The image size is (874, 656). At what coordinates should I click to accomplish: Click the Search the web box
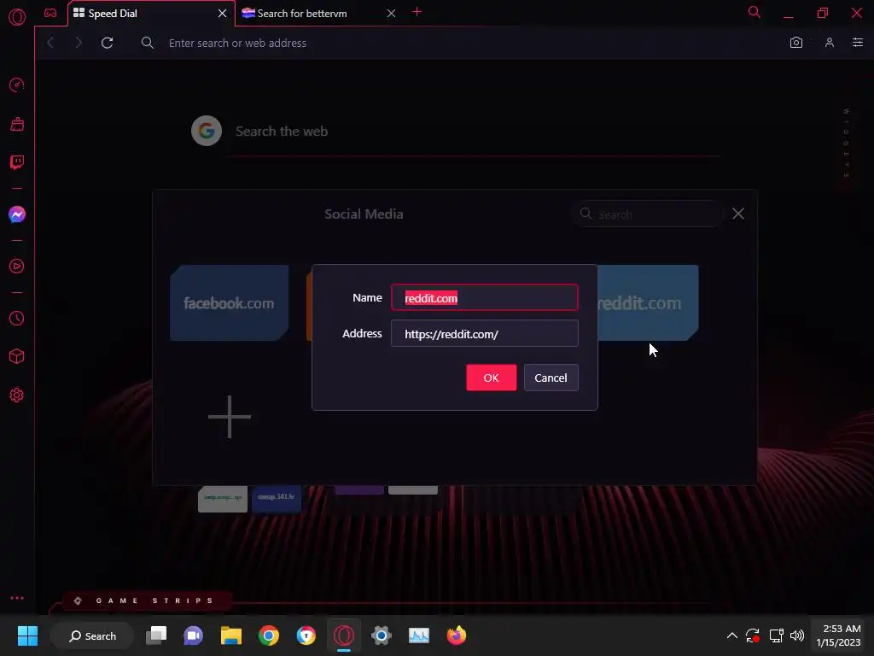[474, 132]
